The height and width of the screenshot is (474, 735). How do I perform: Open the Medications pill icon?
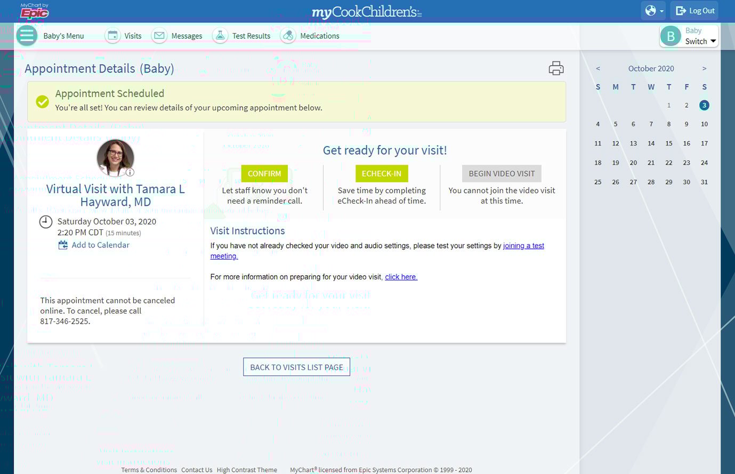click(288, 36)
